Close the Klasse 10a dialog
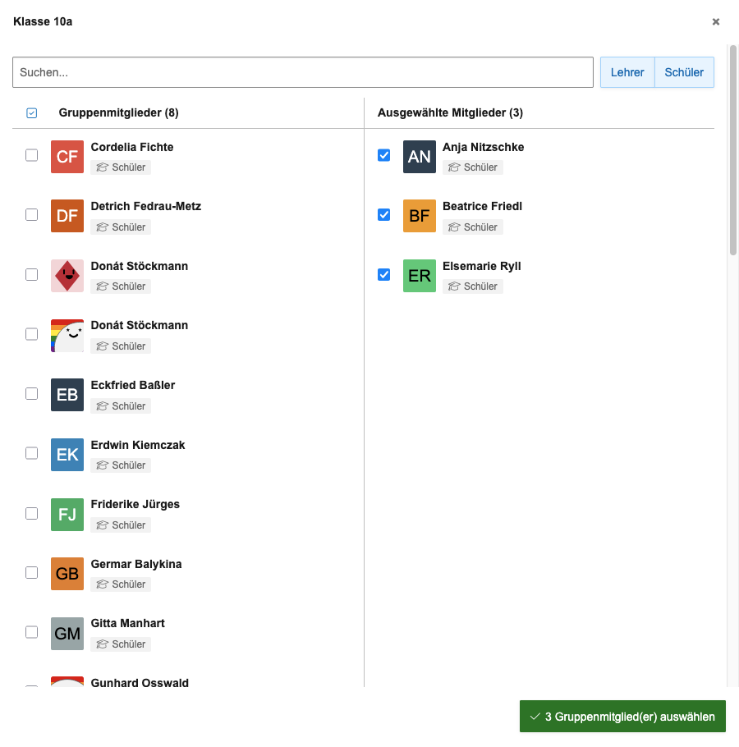Viewport: 739px width, 747px height. coord(716,22)
